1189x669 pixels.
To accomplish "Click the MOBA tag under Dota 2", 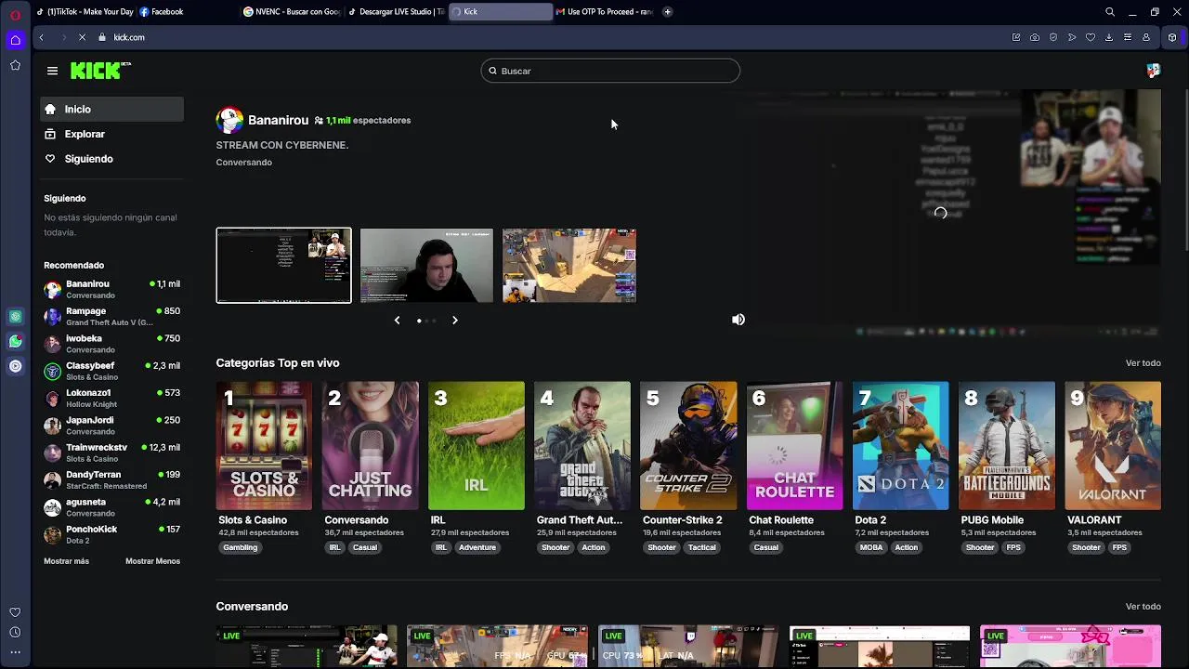I will click(871, 547).
